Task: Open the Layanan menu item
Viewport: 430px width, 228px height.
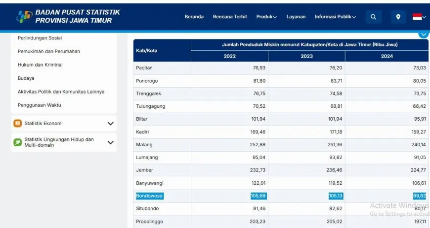Action: 296,17
